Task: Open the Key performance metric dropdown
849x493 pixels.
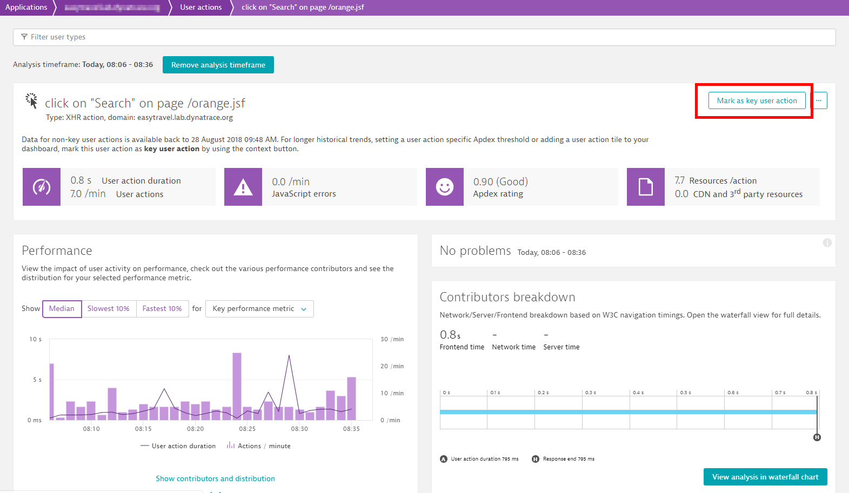Action: coord(259,309)
